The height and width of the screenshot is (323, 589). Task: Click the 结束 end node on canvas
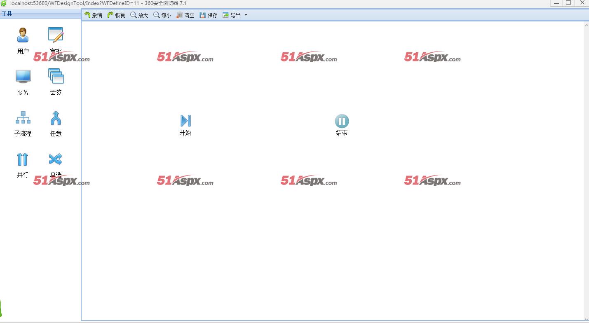click(342, 125)
